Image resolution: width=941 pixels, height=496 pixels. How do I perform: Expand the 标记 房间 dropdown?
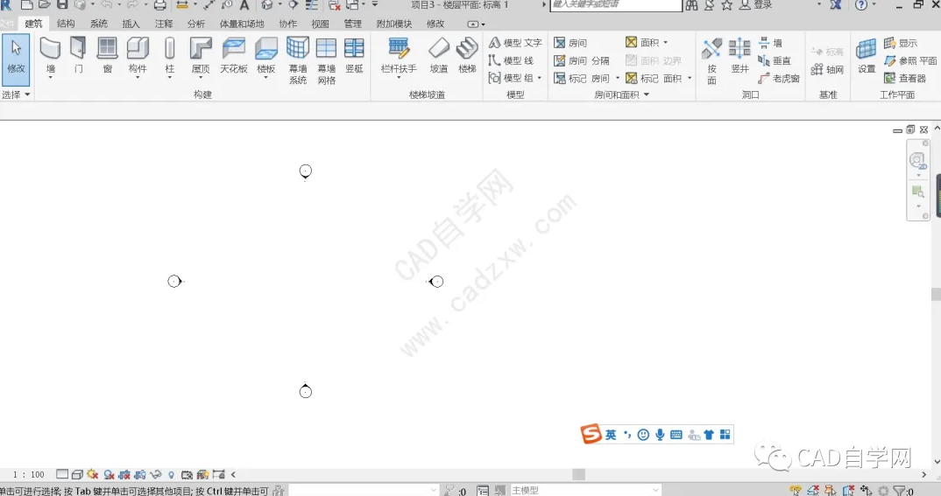(x=618, y=79)
